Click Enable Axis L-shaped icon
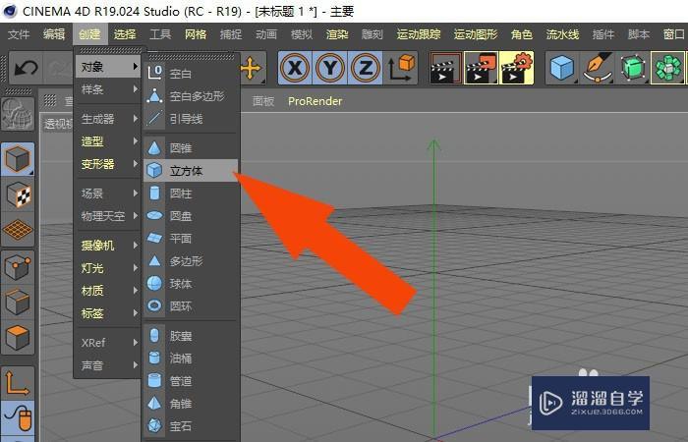This screenshot has width=688, height=442. point(18,383)
